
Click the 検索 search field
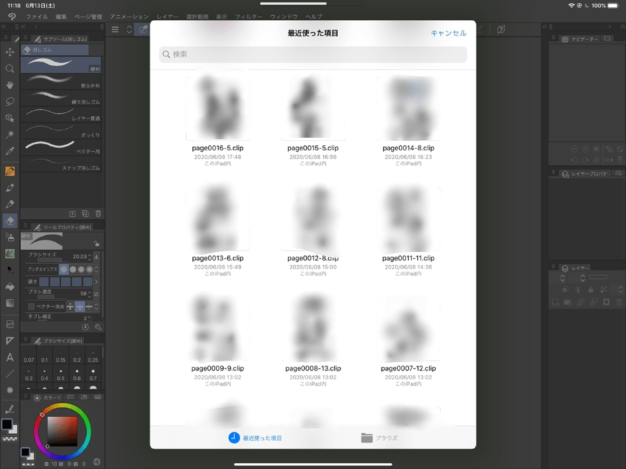coord(313,55)
